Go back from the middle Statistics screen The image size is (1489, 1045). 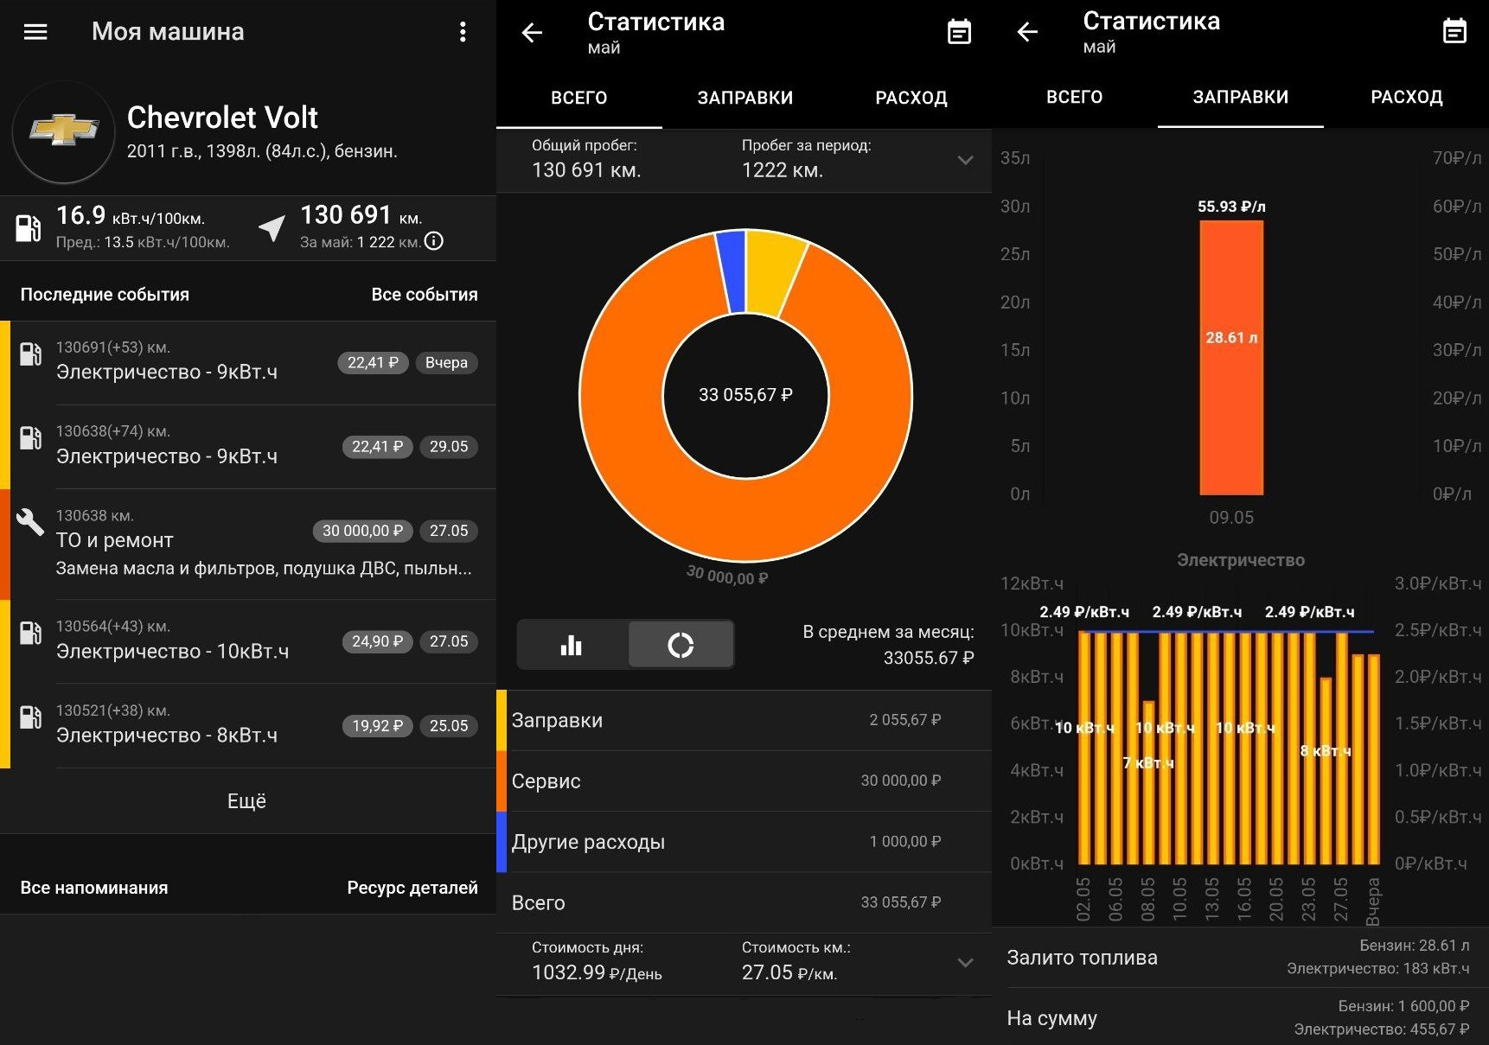coord(532,33)
